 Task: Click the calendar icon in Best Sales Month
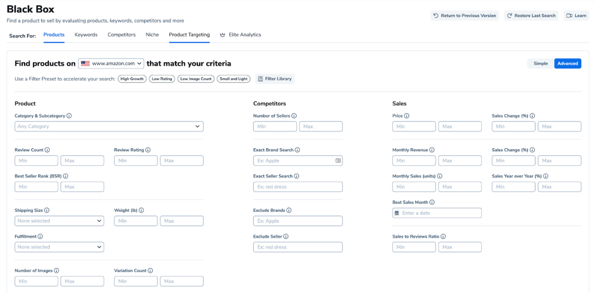coord(397,213)
